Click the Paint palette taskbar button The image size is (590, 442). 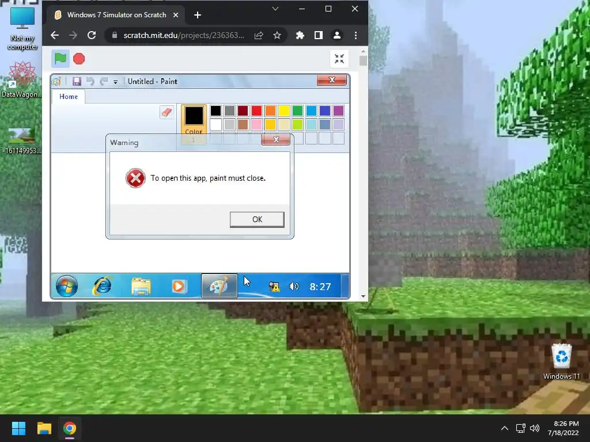tap(220, 286)
